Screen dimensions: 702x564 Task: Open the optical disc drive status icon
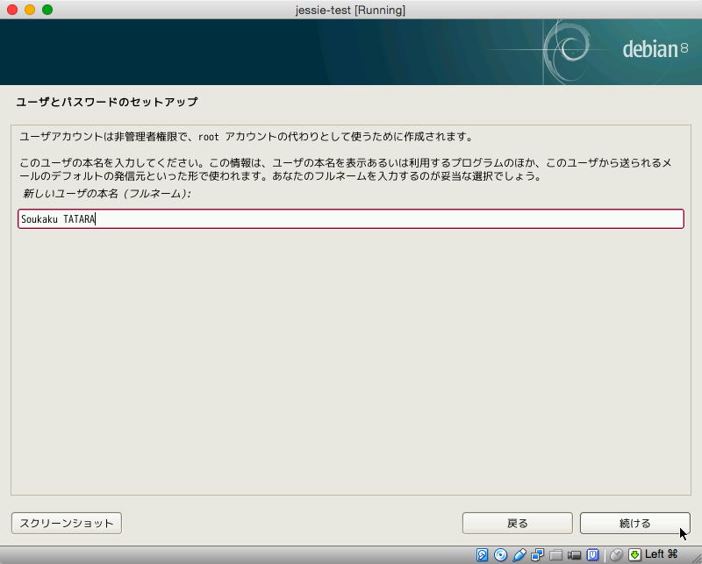(x=500, y=555)
